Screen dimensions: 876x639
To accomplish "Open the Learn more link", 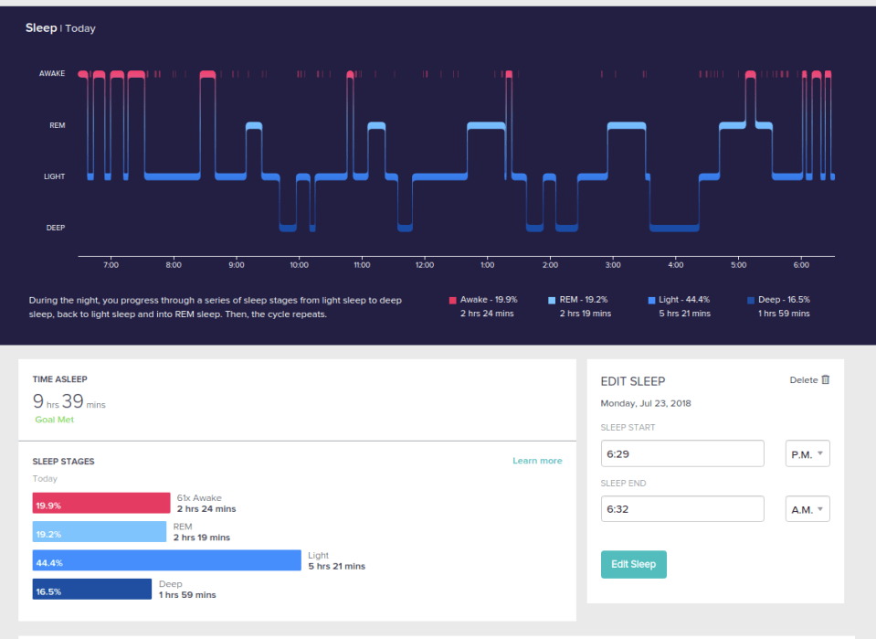I will [537, 461].
